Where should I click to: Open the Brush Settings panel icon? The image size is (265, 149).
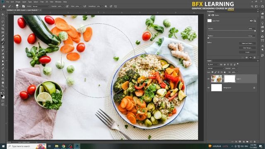24,6
